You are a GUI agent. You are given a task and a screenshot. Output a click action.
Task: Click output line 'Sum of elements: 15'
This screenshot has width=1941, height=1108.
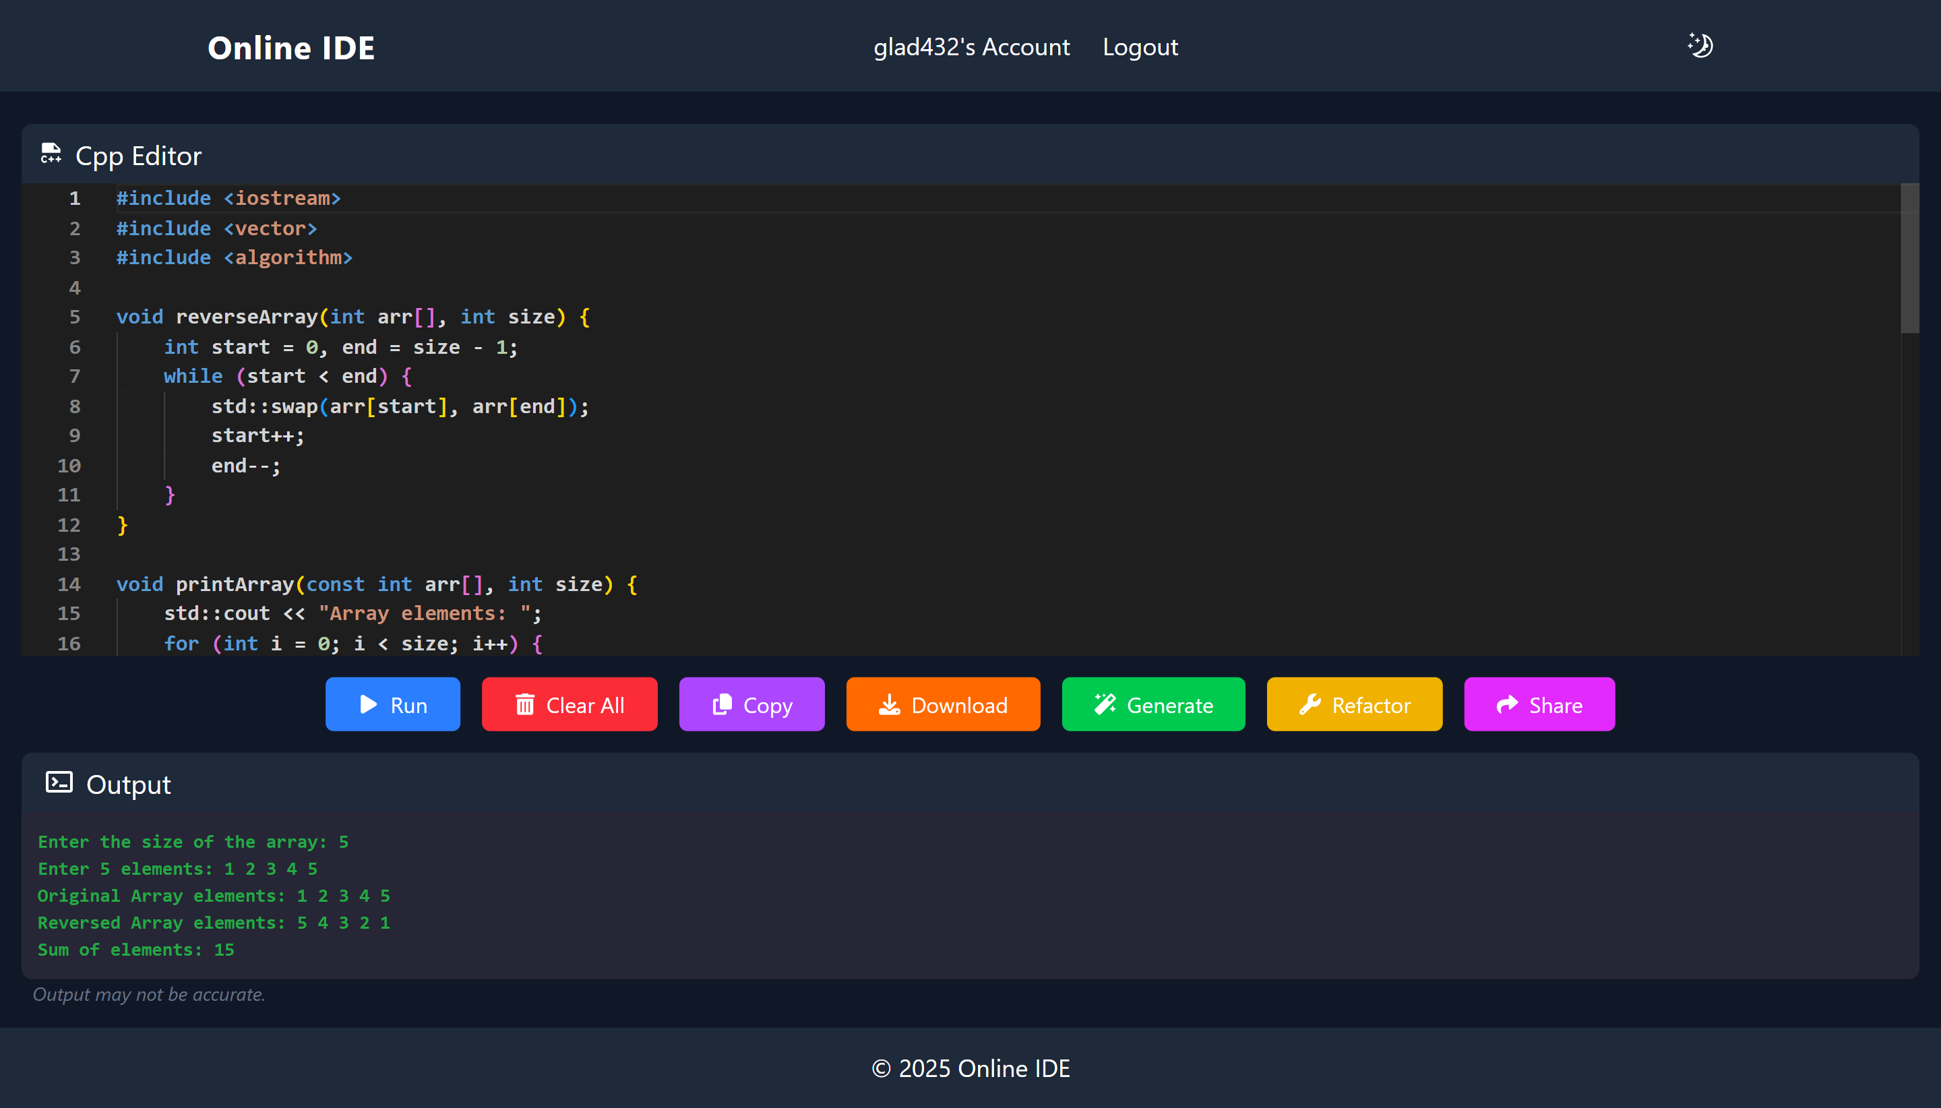pyautogui.click(x=136, y=950)
